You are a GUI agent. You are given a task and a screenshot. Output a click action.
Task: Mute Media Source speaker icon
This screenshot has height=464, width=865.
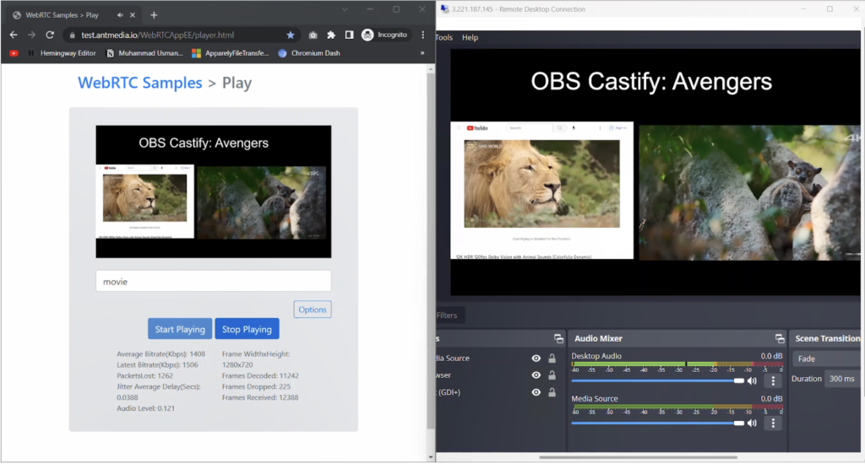point(752,424)
